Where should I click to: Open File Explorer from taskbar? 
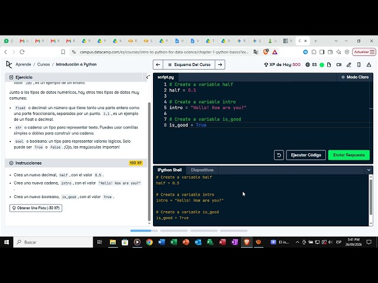tap(113, 242)
